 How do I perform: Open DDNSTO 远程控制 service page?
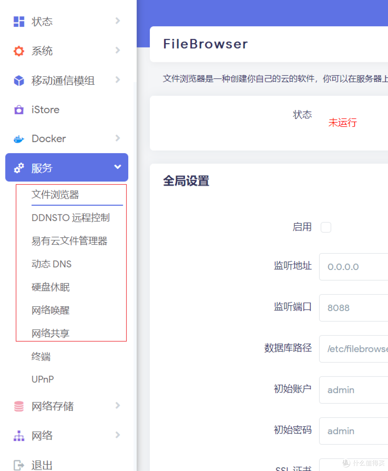coord(71,218)
